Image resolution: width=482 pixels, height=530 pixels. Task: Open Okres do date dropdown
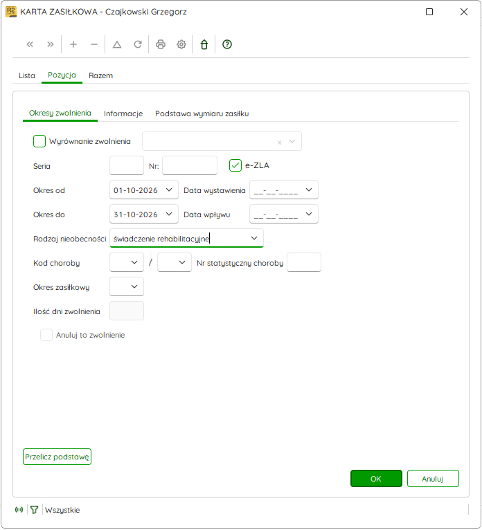[169, 214]
